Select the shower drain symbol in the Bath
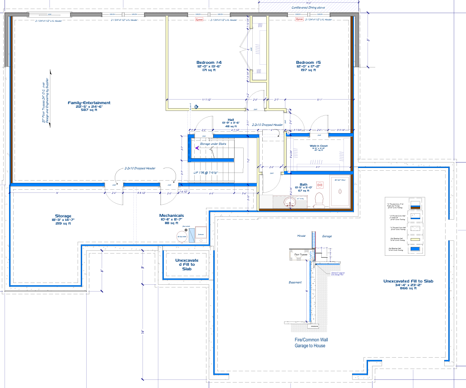 point(340,192)
